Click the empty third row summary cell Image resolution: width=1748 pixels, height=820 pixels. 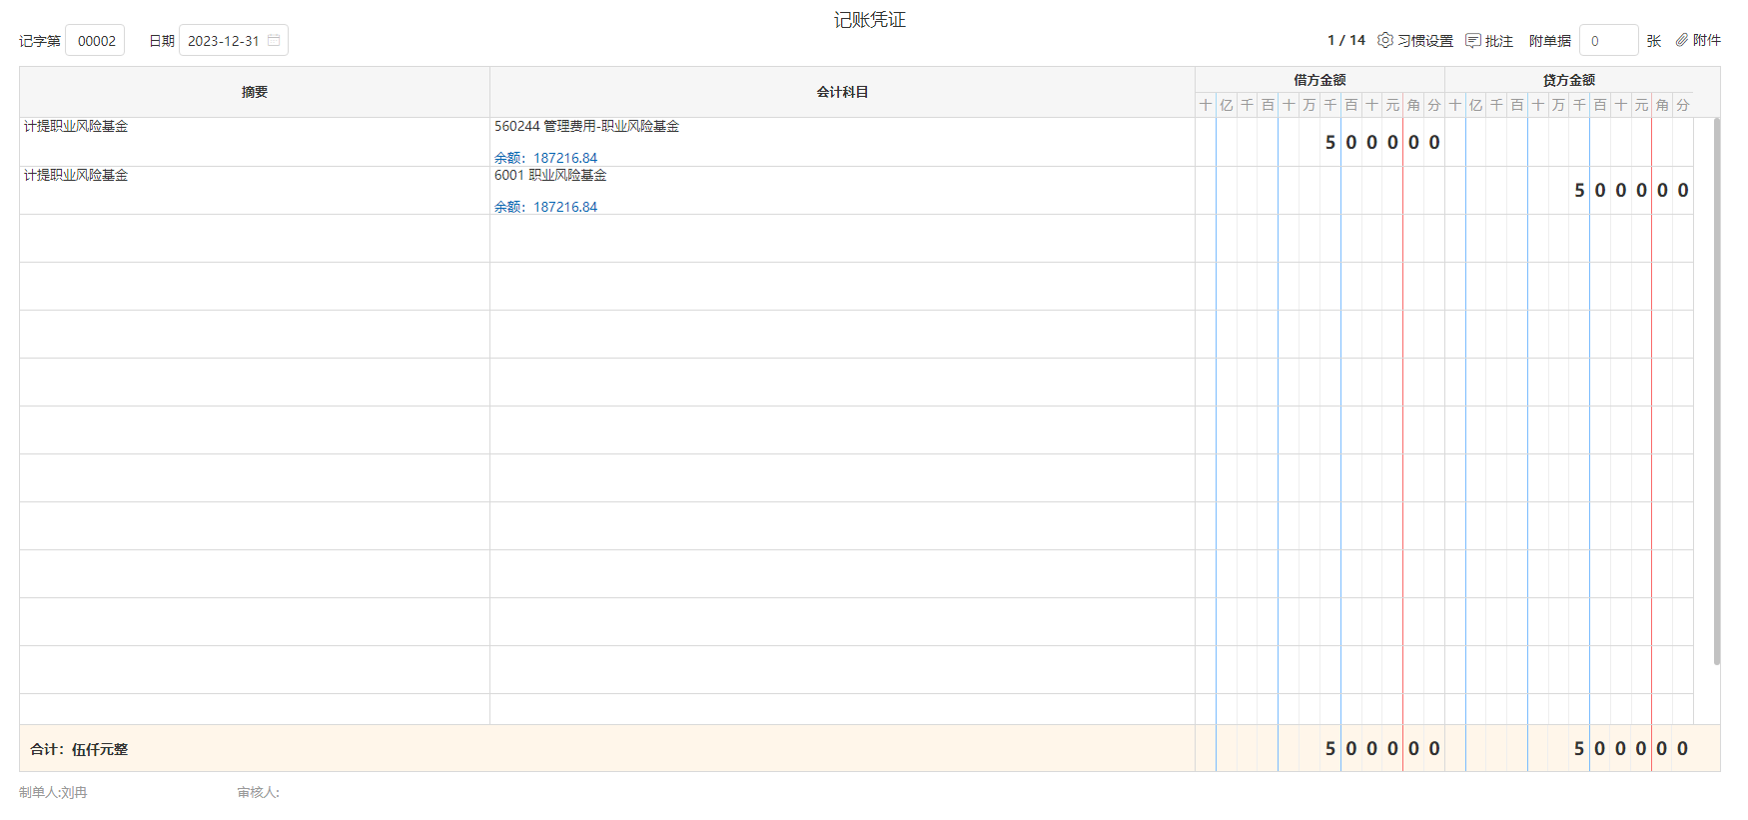pos(254,239)
